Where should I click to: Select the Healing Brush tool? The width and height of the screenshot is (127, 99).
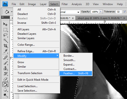[x=5, y=58]
